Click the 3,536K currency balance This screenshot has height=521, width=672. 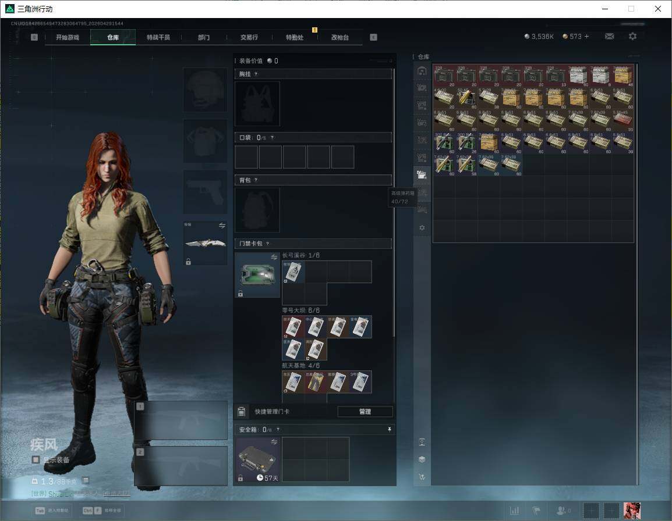(x=539, y=37)
